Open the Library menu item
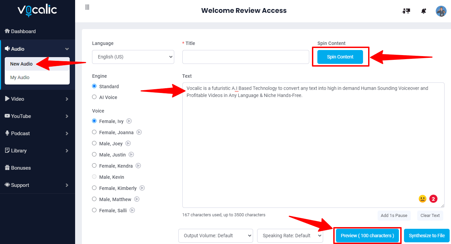The width and height of the screenshot is (451, 244). tap(37, 150)
